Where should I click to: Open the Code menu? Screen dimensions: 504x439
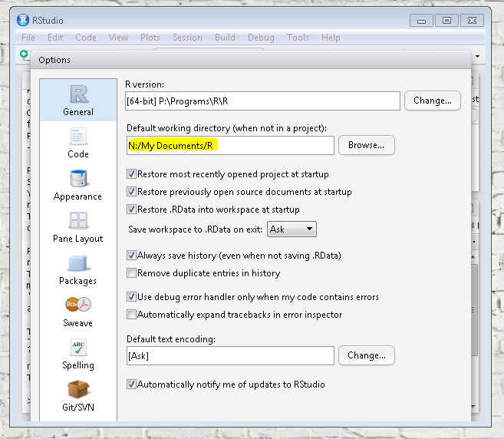coord(86,38)
